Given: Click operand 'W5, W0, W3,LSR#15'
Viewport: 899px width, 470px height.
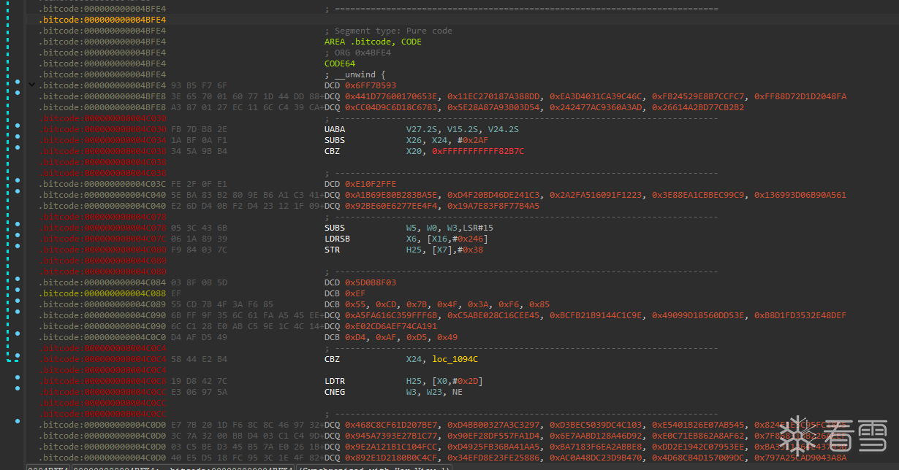Looking at the screenshot, I should 449,228.
